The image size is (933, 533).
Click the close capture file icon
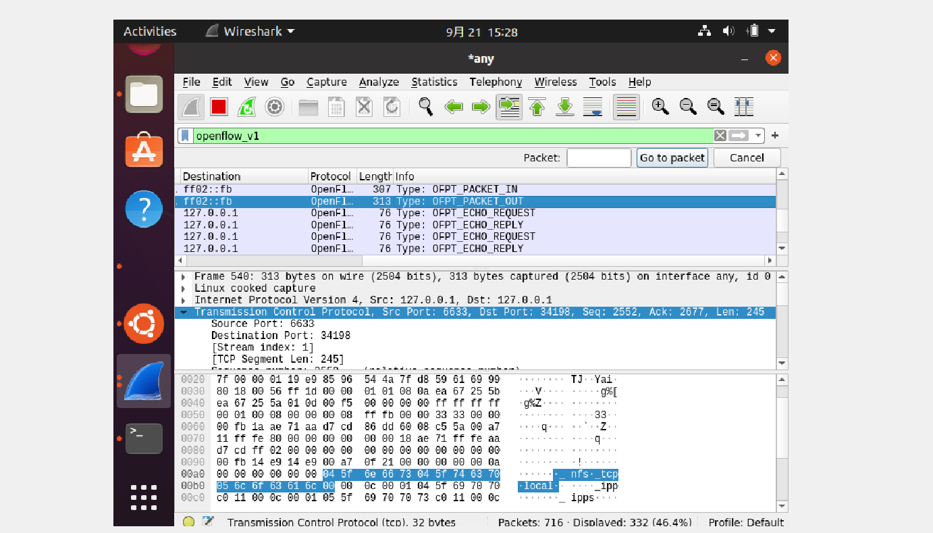(364, 107)
